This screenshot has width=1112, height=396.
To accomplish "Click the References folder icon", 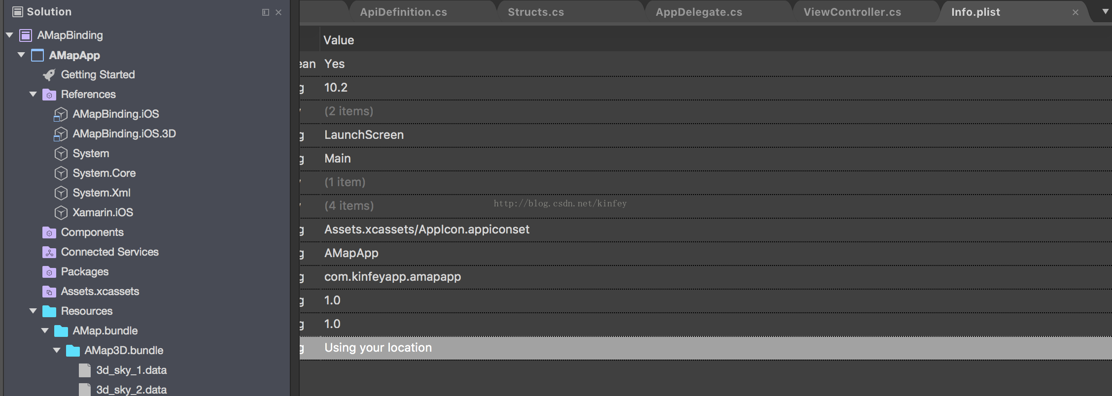I will [49, 95].
